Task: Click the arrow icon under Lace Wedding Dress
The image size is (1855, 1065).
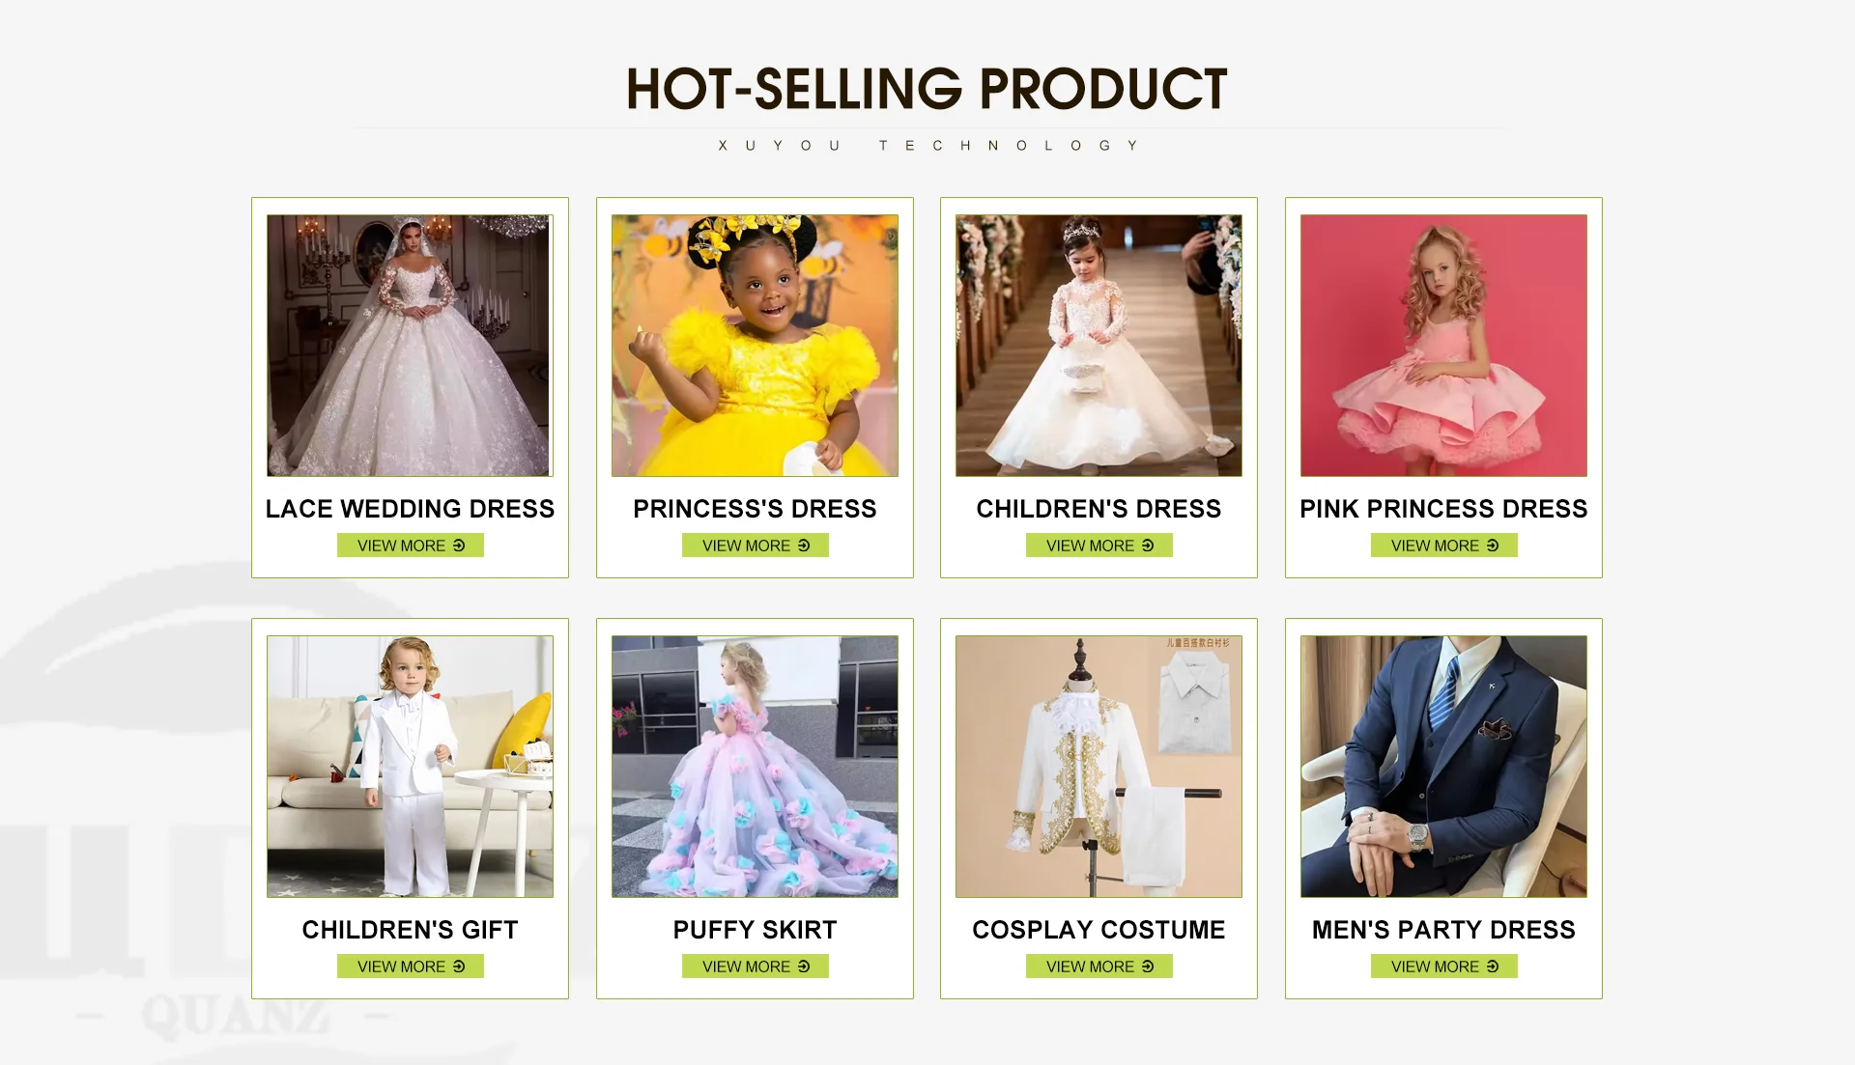Action: click(459, 546)
